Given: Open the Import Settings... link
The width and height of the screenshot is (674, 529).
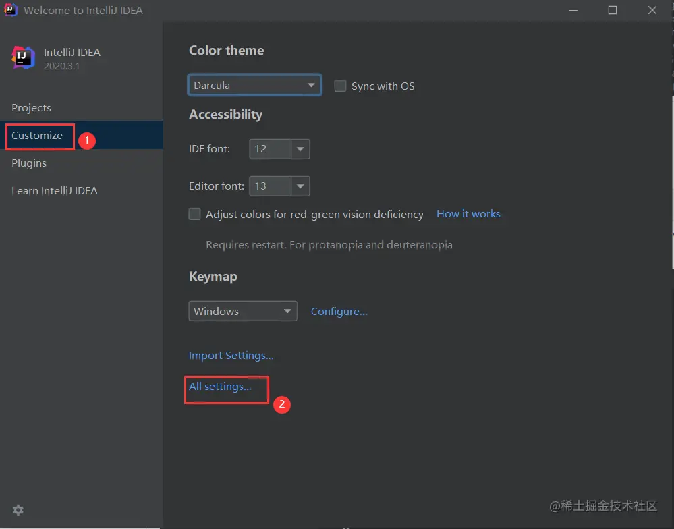Looking at the screenshot, I should point(231,356).
